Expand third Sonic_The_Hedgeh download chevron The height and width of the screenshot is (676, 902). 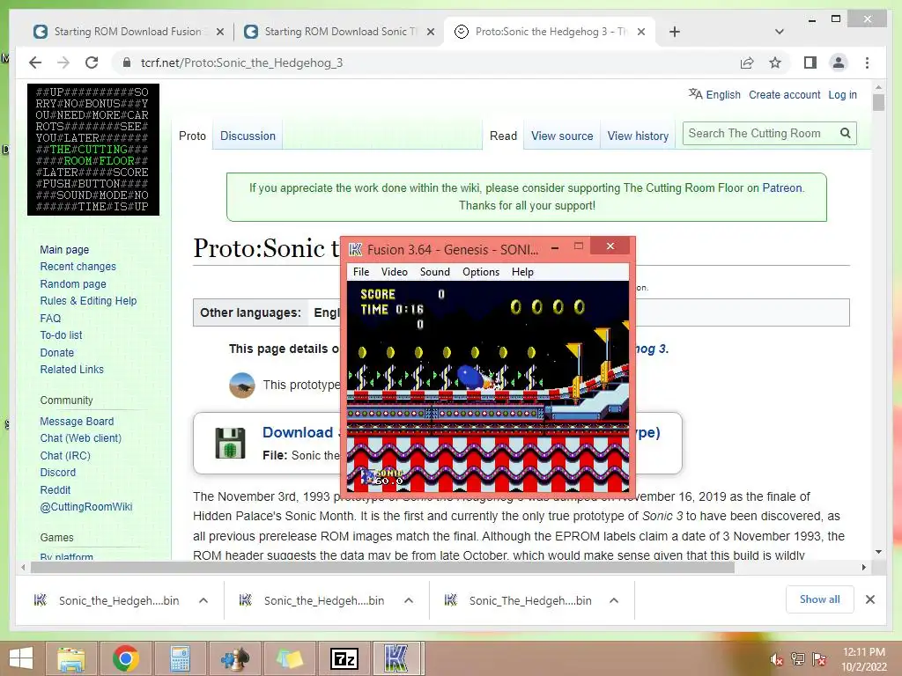click(x=614, y=600)
